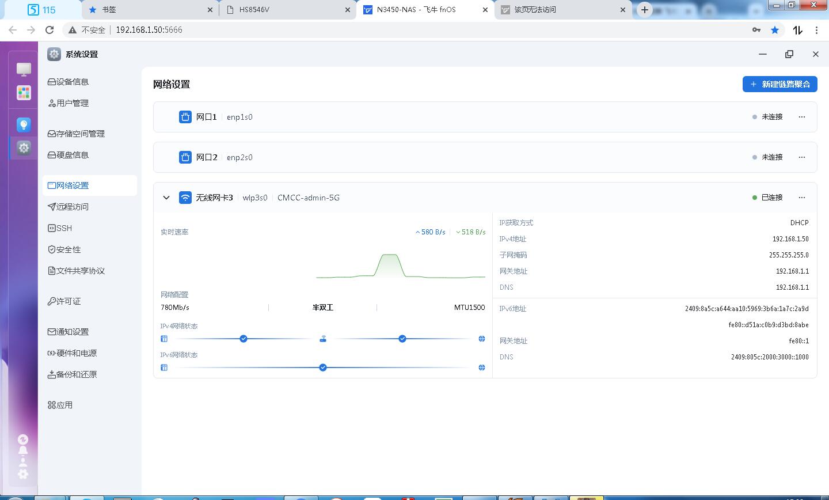829x500 pixels.
Task: Click first checkpoint on IPv4 status line
Action: pyautogui.click(x=244, y=339)
